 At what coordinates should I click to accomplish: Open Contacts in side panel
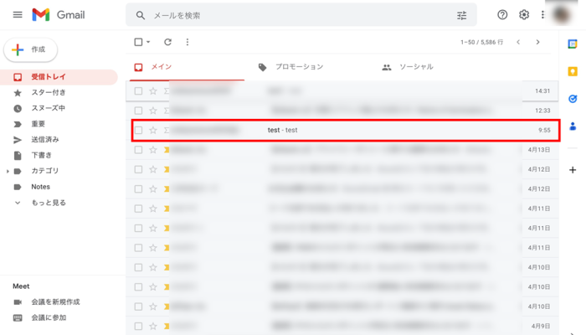click(573, 126)
